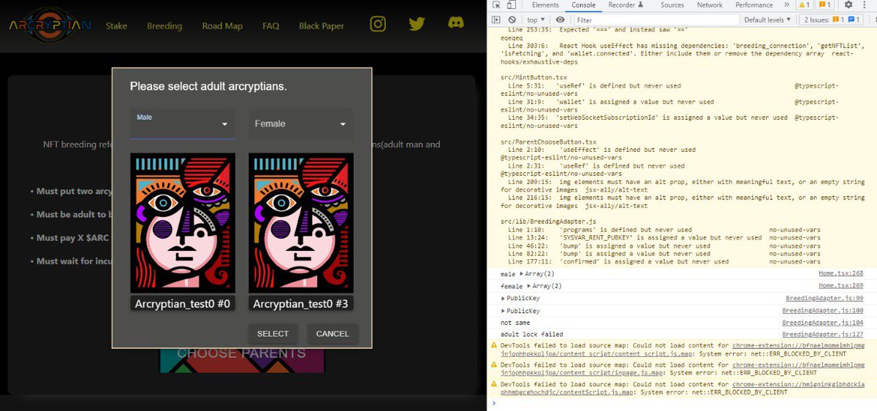Click 'Please select adult arcryptians.' dialog title
Image resolution: width=877 pixels, height=411 pixels.
208,86
